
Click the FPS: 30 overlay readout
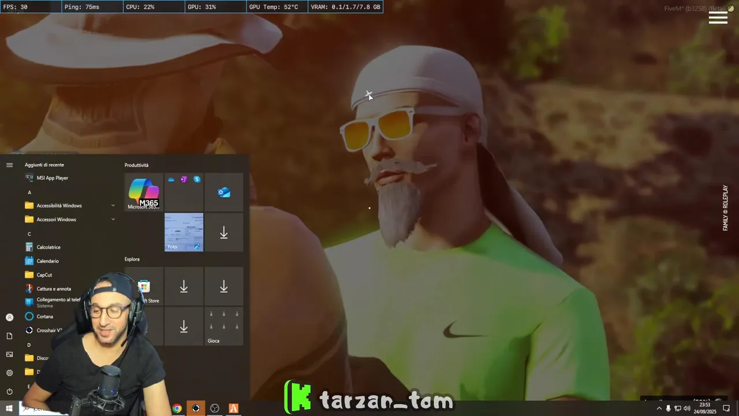pos(31,7)
